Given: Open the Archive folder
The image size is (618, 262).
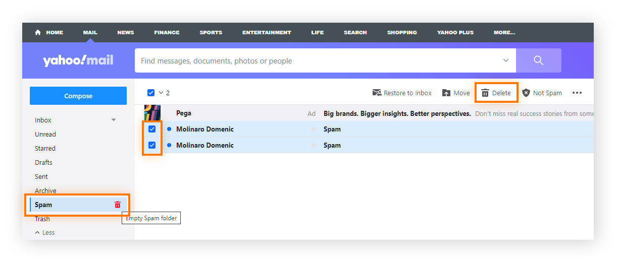Looking at the screenshot, I should pyautogui.click(x=45, y=190).
